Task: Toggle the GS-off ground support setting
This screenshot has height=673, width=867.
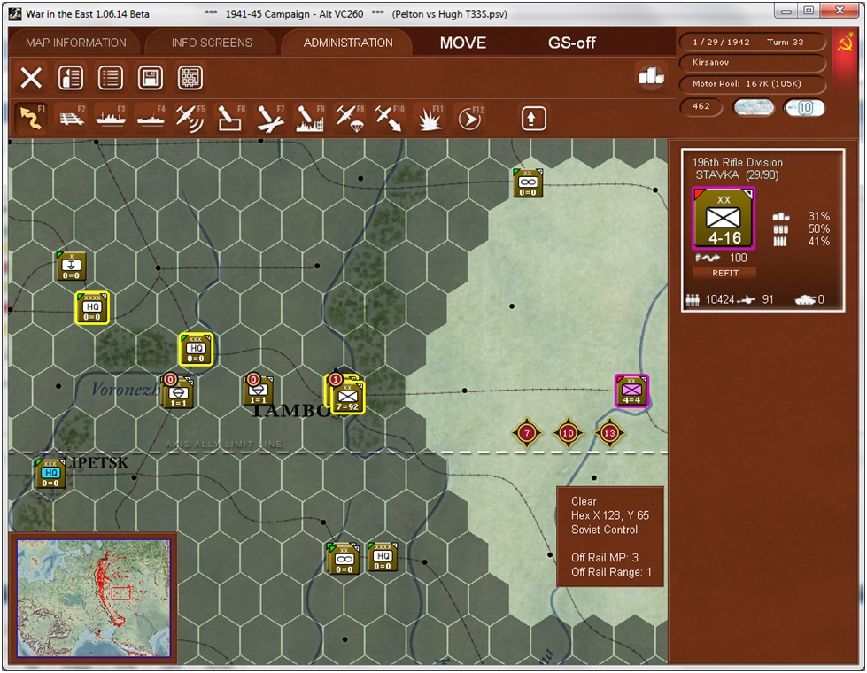Action: [572, 43]
